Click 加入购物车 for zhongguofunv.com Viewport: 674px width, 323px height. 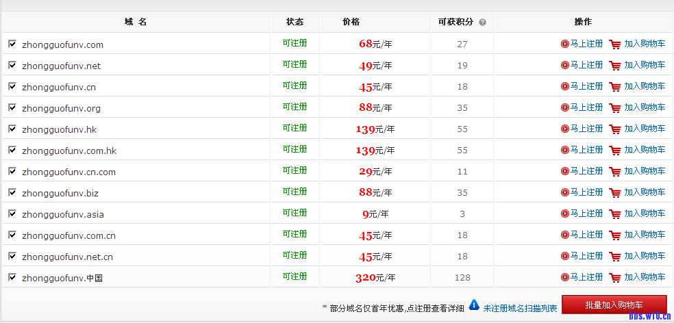645,44
